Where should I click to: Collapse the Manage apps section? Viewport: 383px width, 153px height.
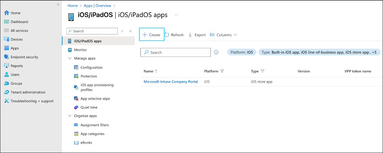[x=69, y=58]
